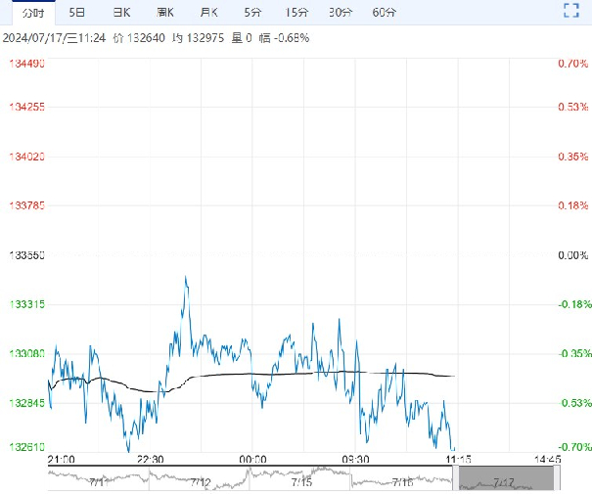Switch to the 5分 five-minute chart

(x=252, y=13)
